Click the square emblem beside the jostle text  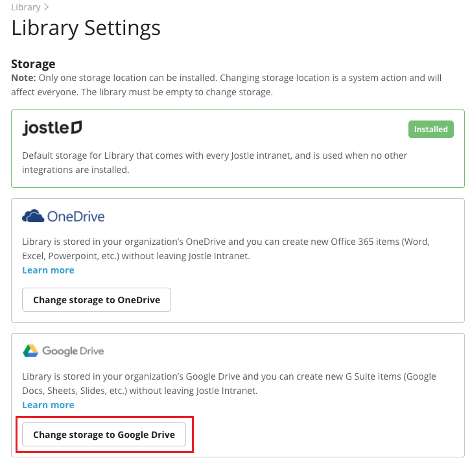(76, 127)
